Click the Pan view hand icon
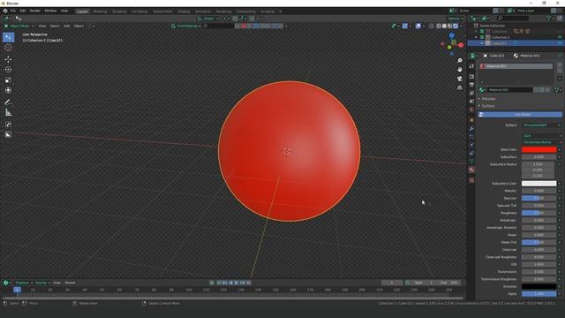The height and width of the screenshot is (318, 565). pos(459,70)
